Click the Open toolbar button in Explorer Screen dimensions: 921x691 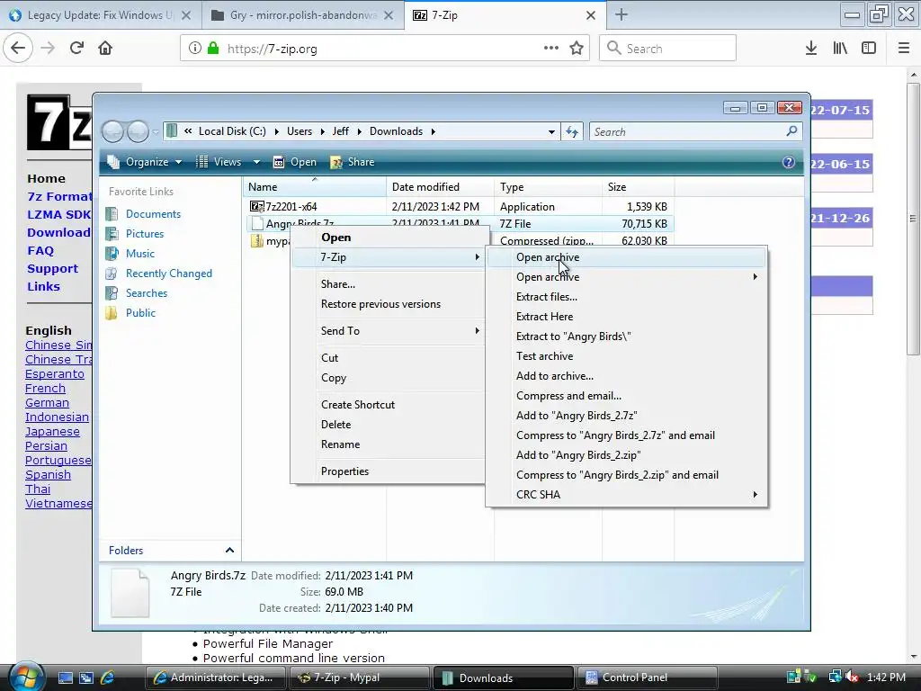coord(295,162)
